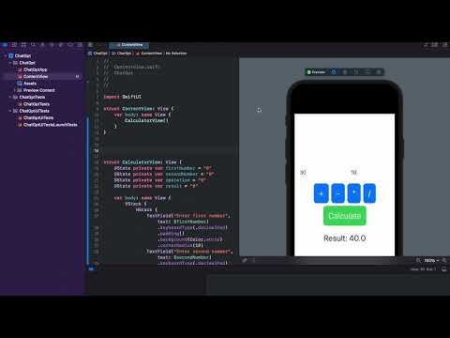Image resolution: width=450 pixels, height=338 pixels.
Task: Switch to the ContentView editor tab
Action: pyautogui.click(x=129, y=45)
